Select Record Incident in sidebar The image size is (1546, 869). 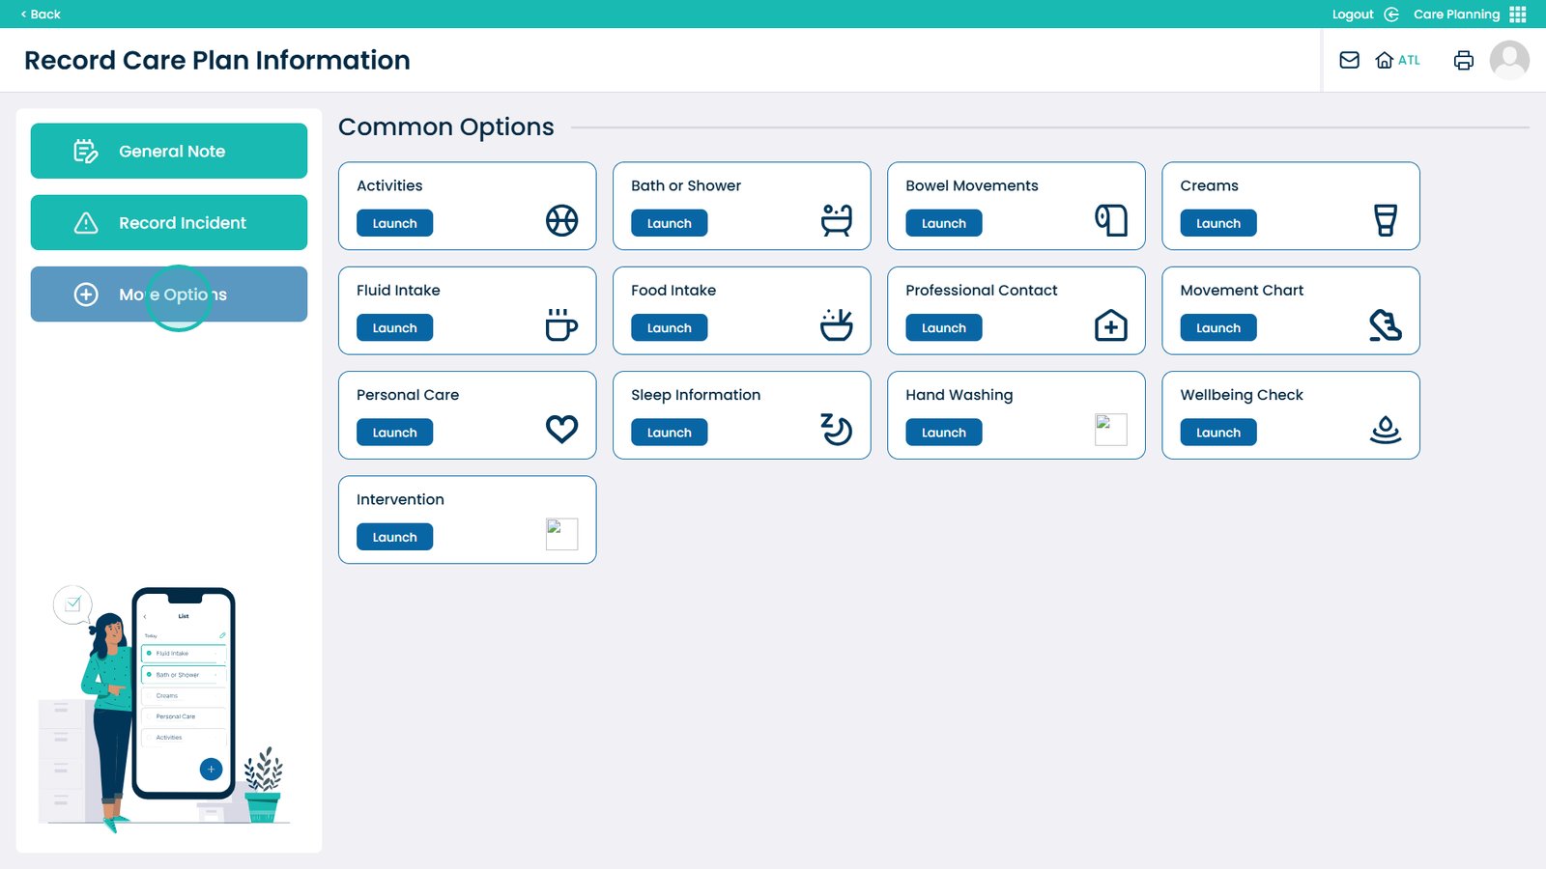(169, 223)
